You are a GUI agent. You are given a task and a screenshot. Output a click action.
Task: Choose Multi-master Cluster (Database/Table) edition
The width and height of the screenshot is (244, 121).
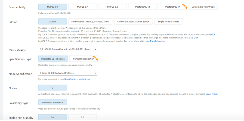90,22
